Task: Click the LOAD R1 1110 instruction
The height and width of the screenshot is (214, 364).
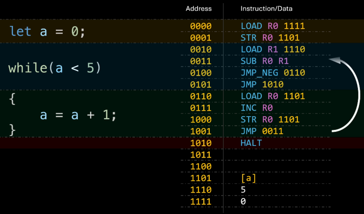Action: [x=273, y=49]
